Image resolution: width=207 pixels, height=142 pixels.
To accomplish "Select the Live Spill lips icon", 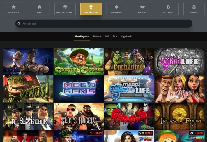I will pyautogui.click(x=142, y=7).
